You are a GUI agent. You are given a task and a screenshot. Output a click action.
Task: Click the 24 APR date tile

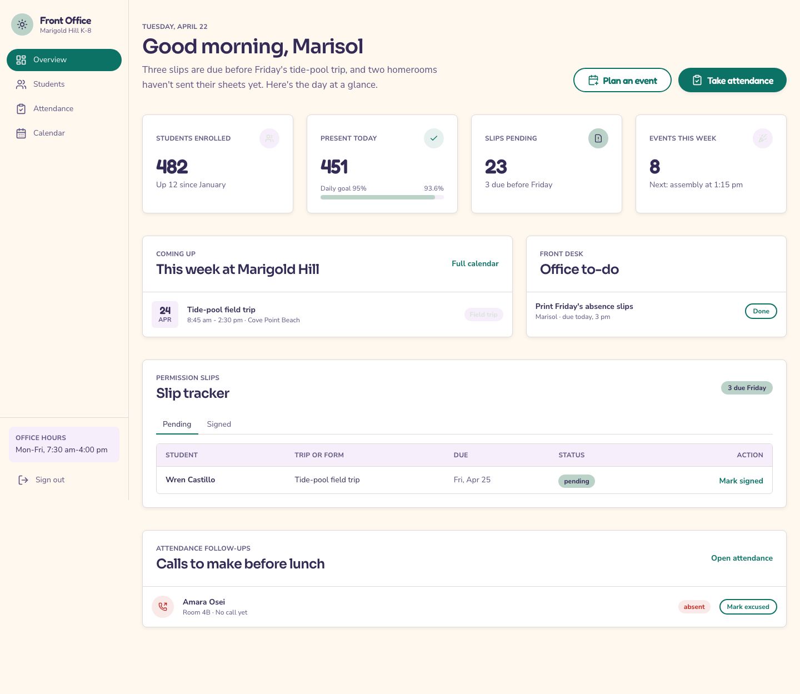165,314
